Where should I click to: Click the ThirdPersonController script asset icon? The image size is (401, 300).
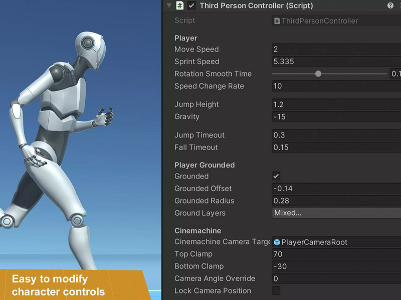[x=277, y=21]
